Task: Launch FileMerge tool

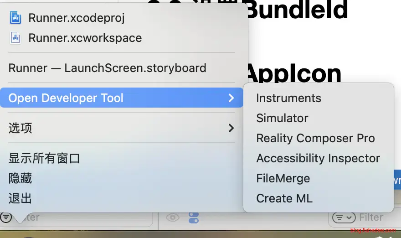Action: click(283, 178)
